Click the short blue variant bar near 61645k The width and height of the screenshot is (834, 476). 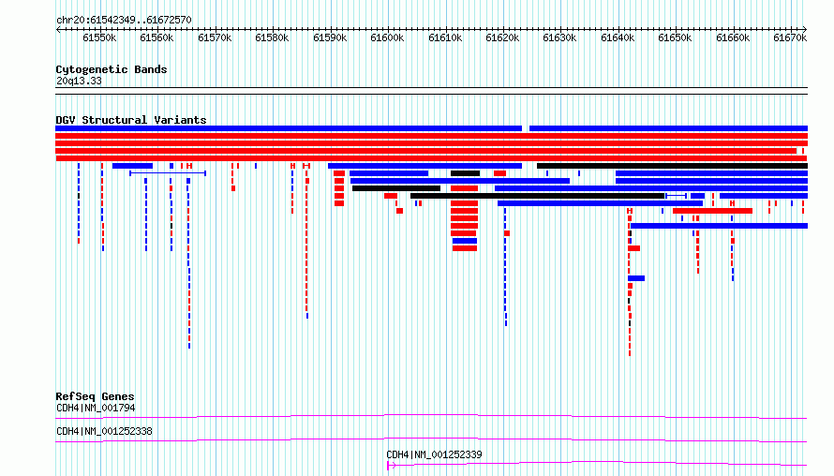coord(636,278)
